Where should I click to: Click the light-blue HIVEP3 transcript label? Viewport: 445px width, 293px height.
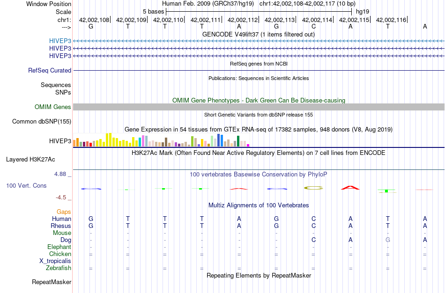[60, 41]
